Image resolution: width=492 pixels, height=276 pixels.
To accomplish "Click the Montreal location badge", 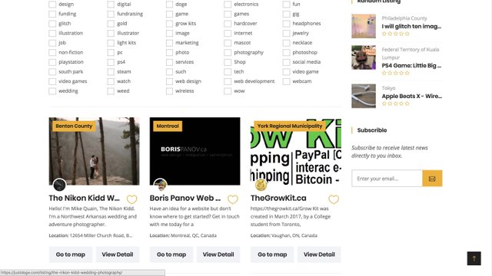I will (x=168, y=126).
